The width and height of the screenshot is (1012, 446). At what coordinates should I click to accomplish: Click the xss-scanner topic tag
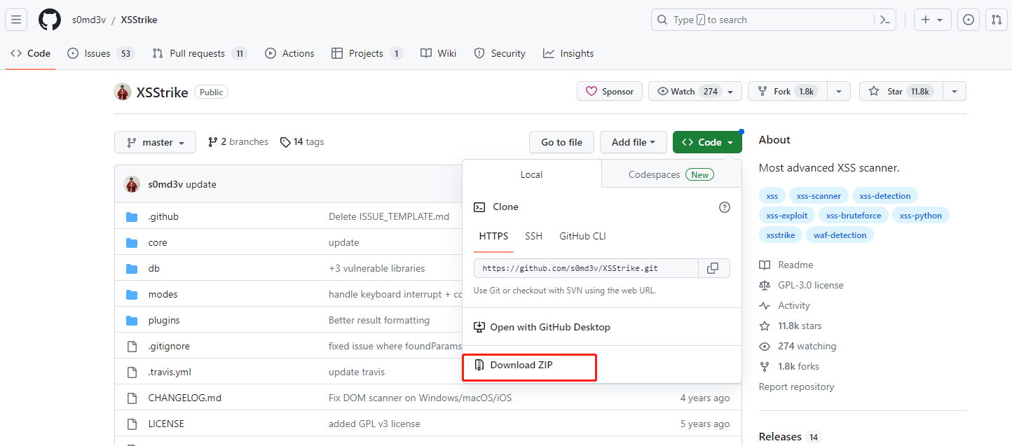[819, 196]
